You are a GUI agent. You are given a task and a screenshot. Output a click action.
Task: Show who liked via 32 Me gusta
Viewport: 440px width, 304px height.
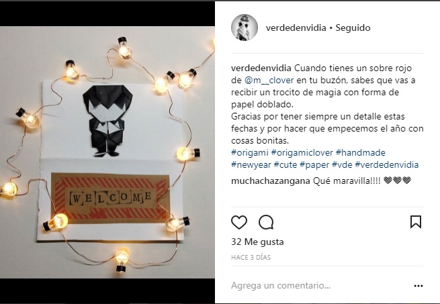tap(257, 242)
